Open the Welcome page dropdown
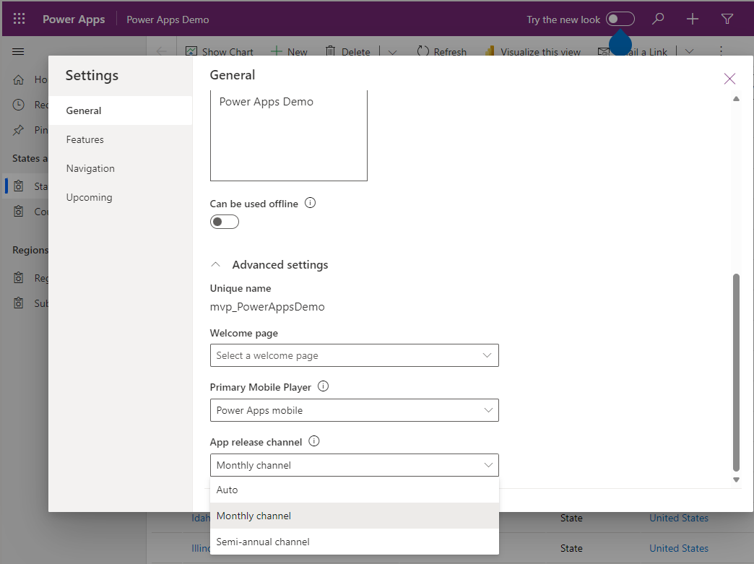Screen dimensions: 754x564 [x=355, y=355]
